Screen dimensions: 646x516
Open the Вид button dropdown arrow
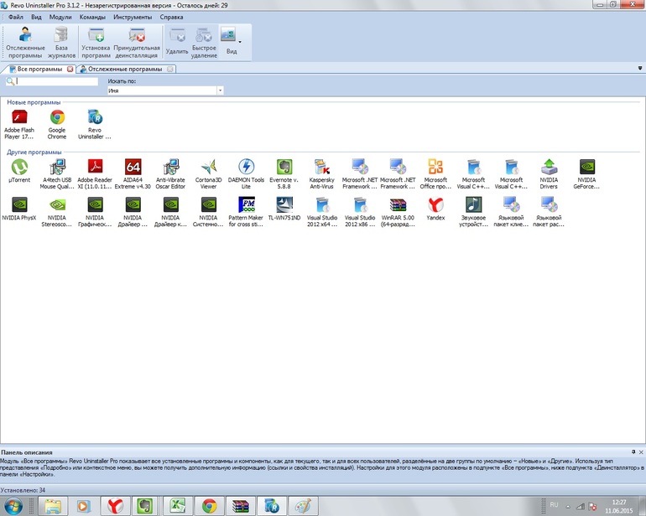pyautogui.click(x=240, y=42)
